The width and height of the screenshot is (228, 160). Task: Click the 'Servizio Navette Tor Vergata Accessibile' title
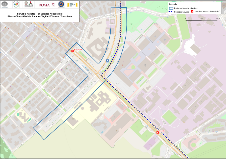pyautogui.click(x=40, y=13)
